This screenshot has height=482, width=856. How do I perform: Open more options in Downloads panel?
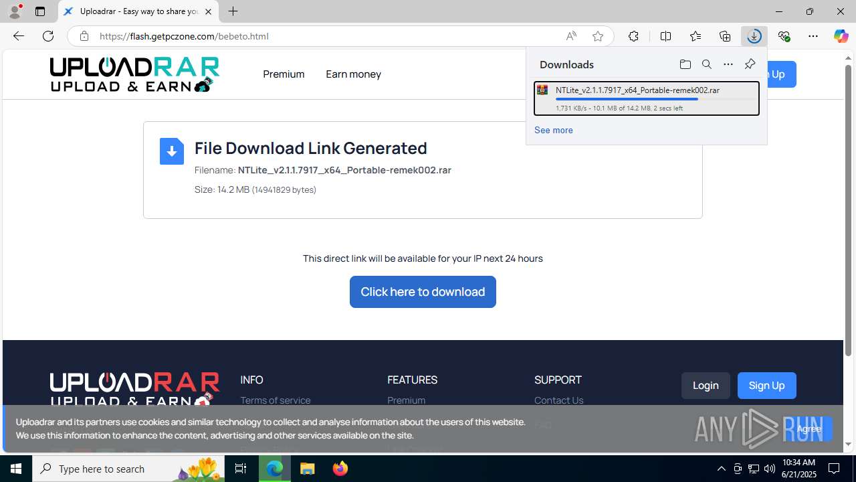point(728,64)
